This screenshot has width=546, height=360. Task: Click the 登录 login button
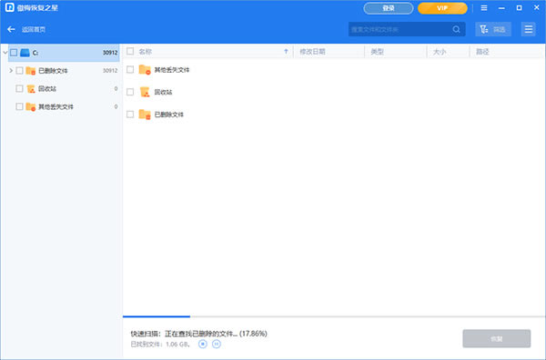(389, 8)
